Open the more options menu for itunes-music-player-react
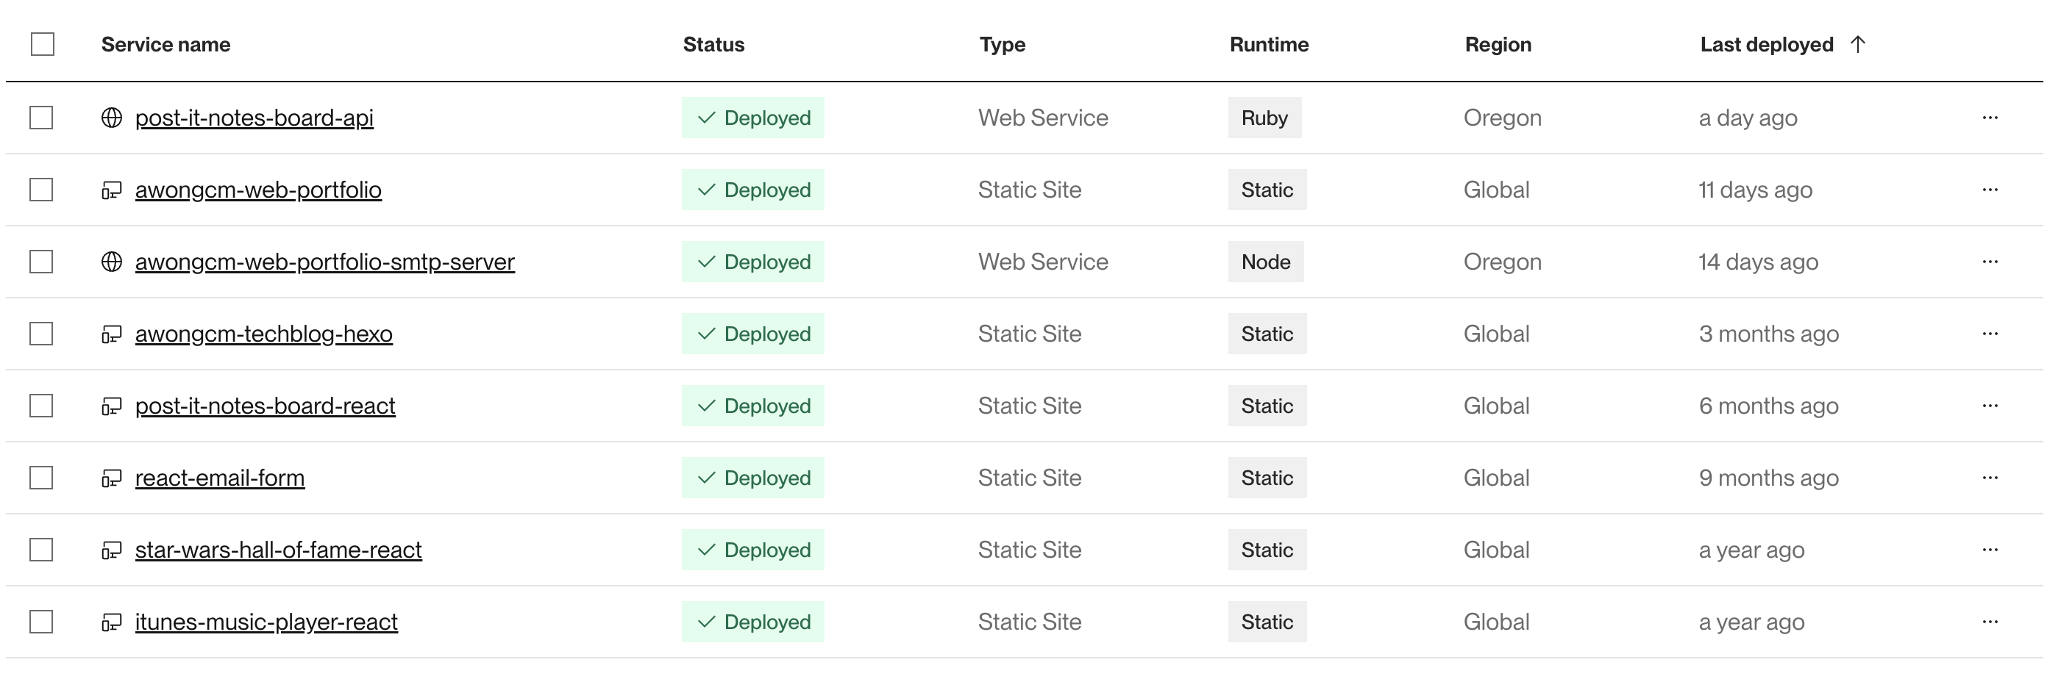The image size is (2061, 679). tap(1990, 622)
